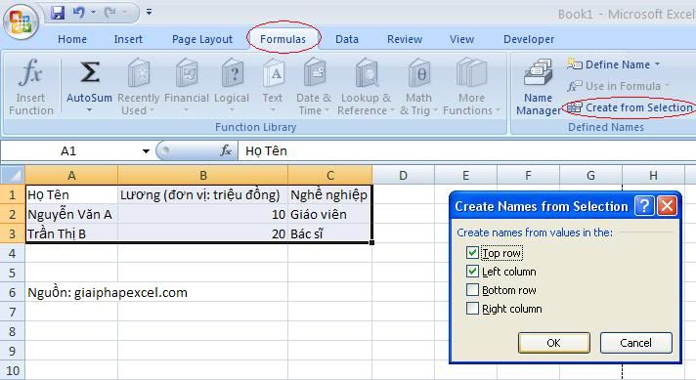Click the fx button beside formula bar

226,151
